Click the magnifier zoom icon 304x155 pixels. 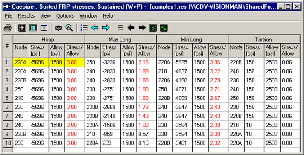[x=69, y=28]
